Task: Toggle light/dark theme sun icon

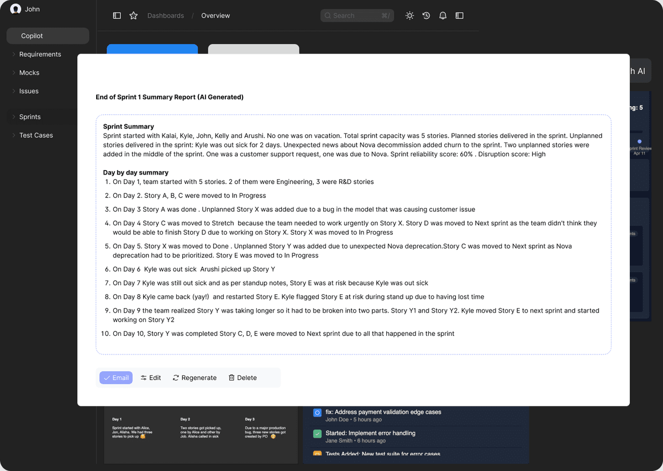Action: coord(409,15)
